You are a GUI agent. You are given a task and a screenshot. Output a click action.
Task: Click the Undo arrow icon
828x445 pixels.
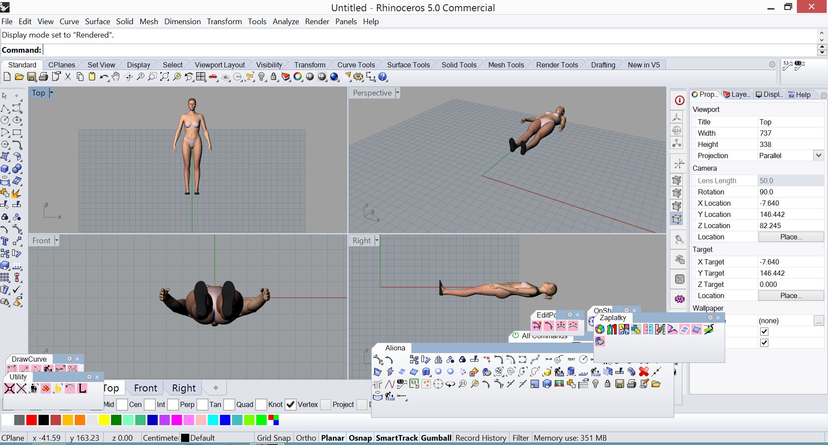click(104, 77)
